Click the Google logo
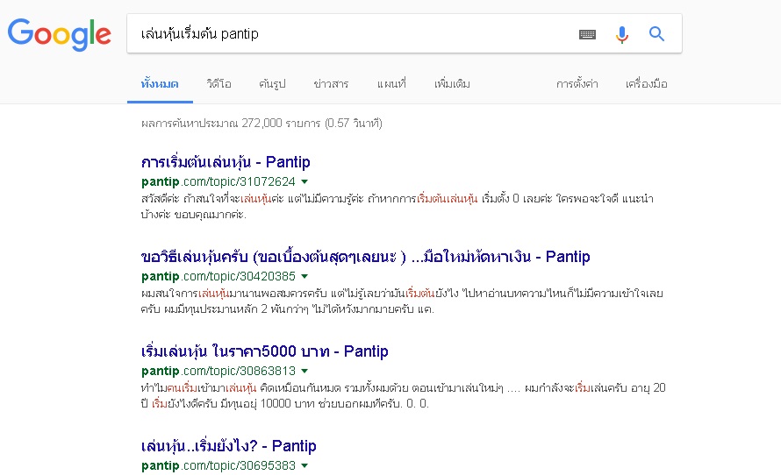 tap(60, 34)
